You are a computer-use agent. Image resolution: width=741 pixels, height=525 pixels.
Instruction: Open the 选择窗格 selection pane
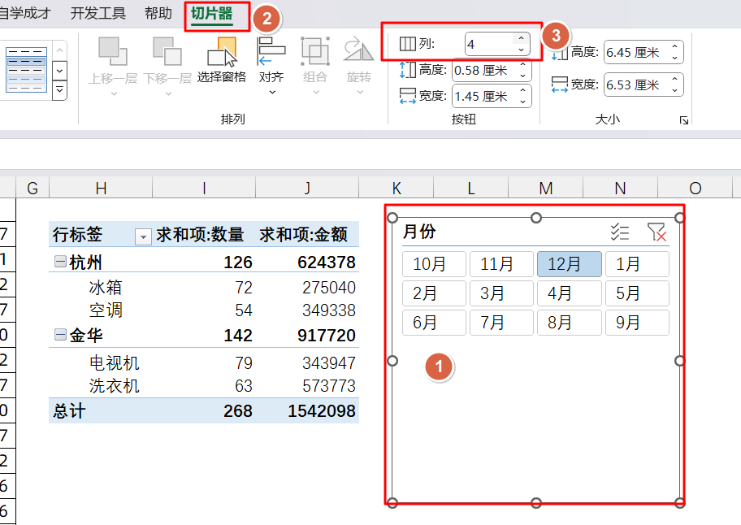click(222, 60)
